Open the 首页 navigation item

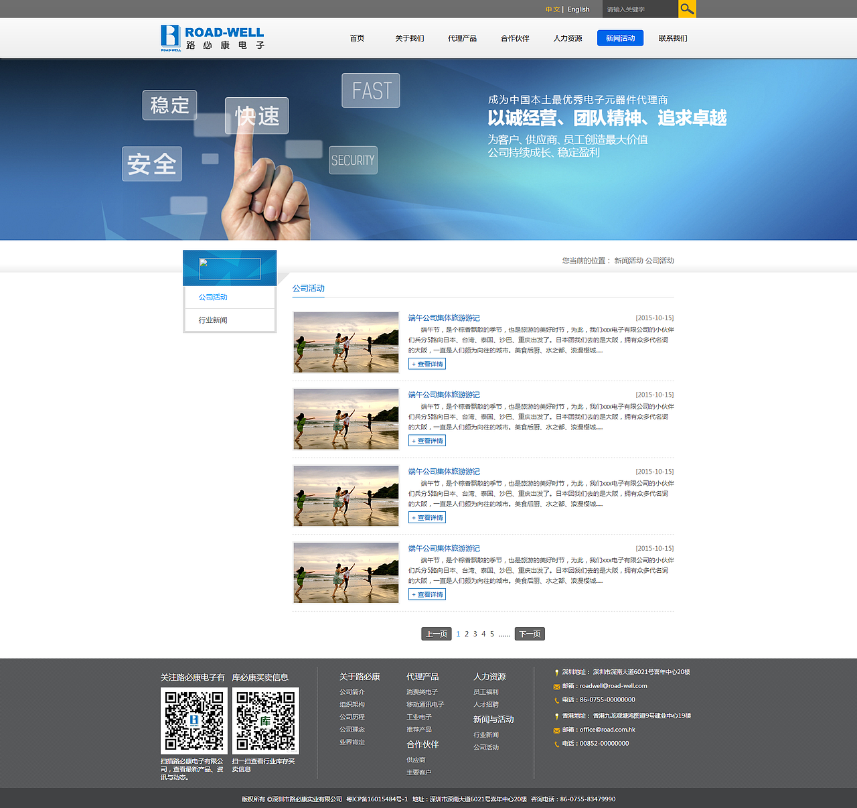pos(357,38)
